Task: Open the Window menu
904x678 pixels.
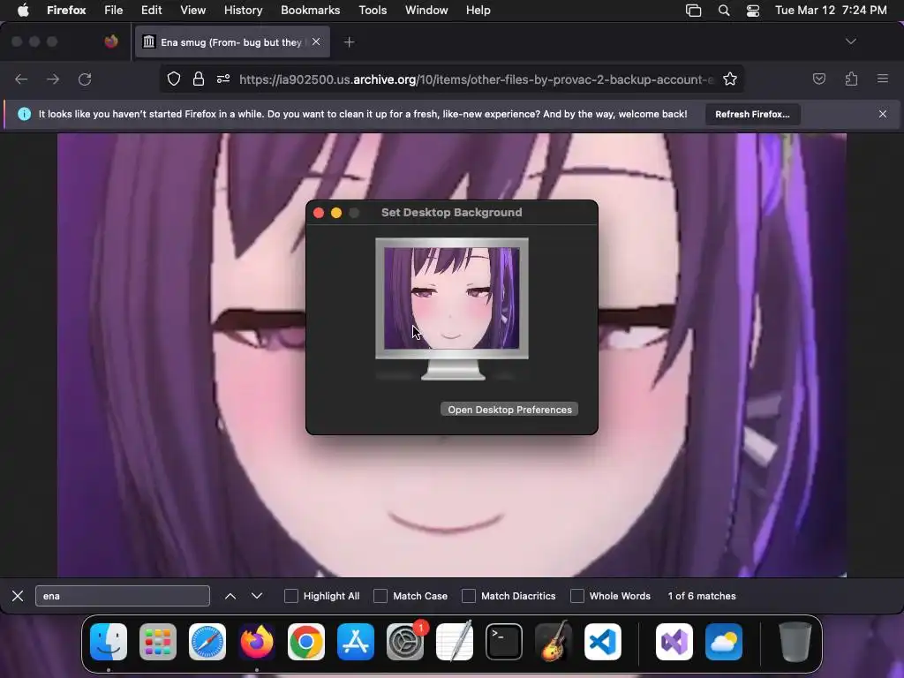Action: (x=426, y=11)
